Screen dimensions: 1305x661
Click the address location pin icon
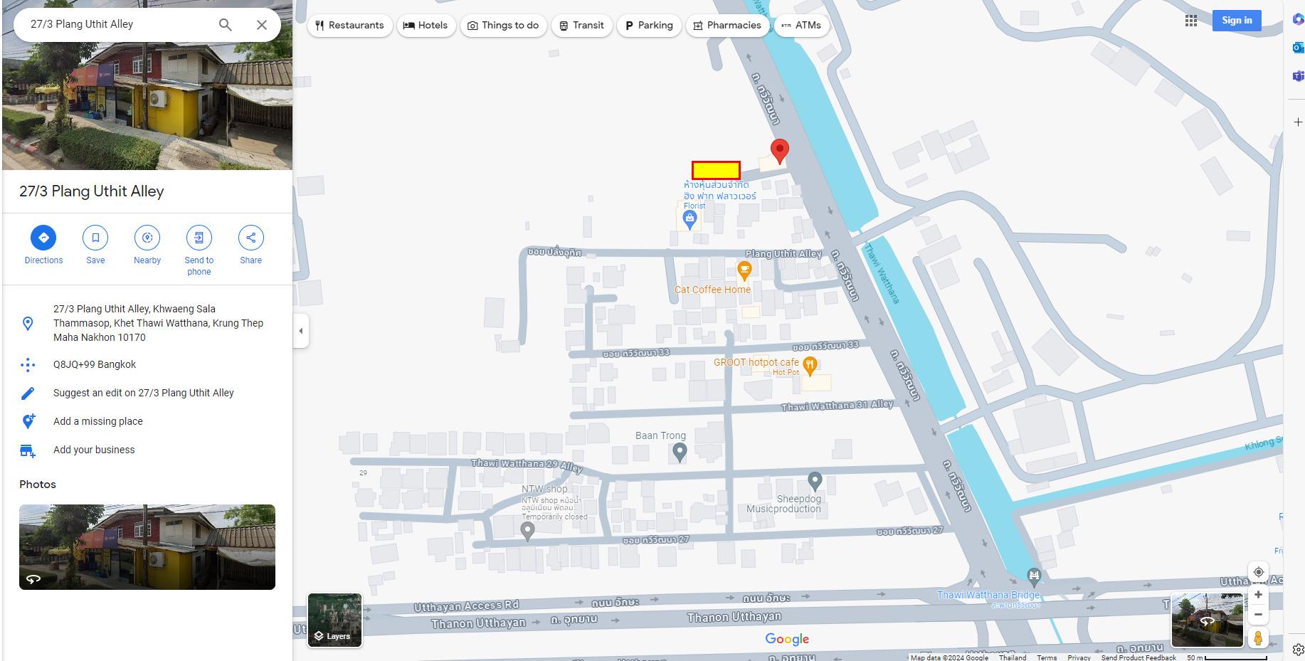point(28,324)
